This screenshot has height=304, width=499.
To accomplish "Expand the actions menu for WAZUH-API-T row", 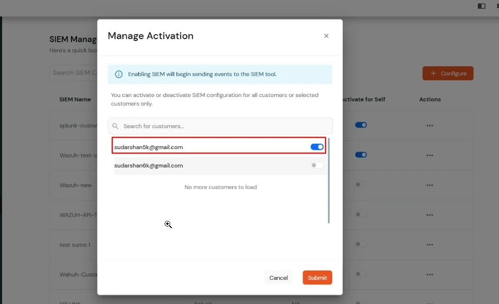I will coord(429,214).
